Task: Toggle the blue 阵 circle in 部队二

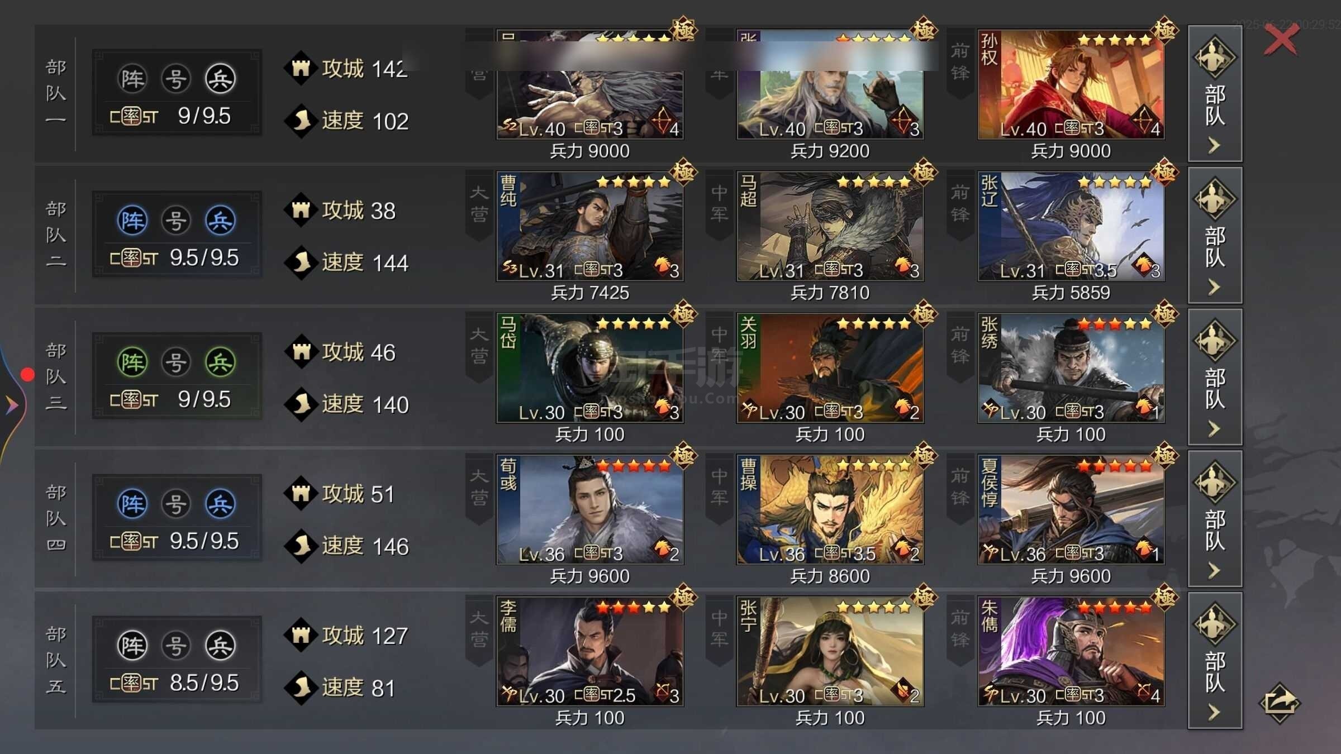Action: coord(132,221)
